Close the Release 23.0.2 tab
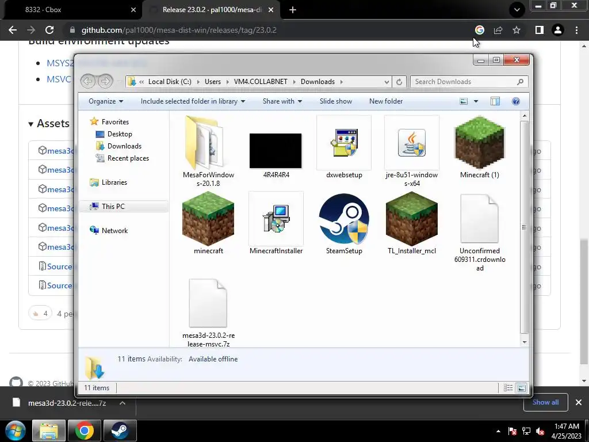589x442 pixels. click(x=271, y=10)
